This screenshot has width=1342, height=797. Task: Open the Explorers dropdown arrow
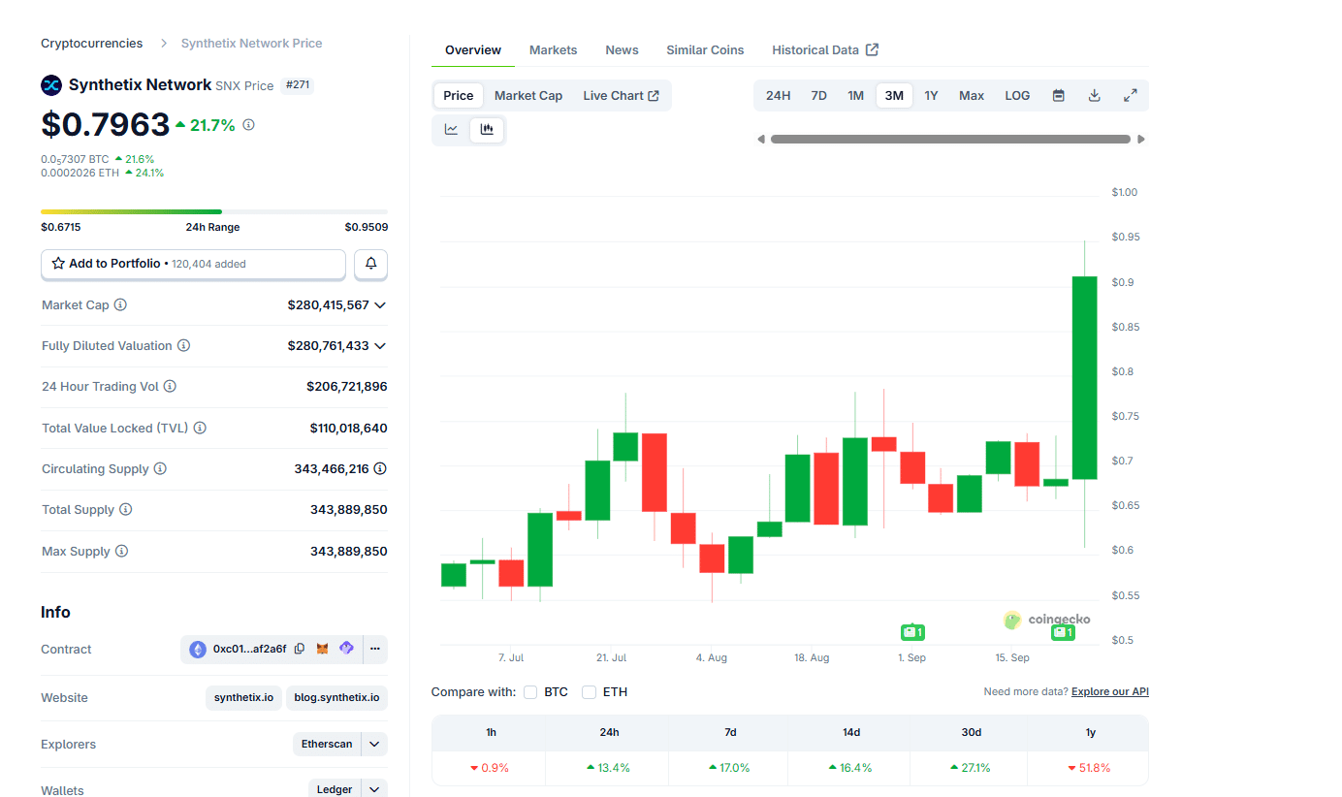374,744
